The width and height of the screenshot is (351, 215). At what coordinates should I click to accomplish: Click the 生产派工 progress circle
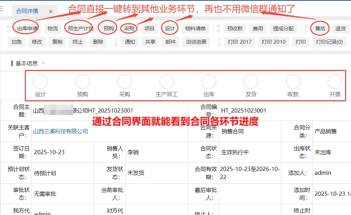pos(166,81)
